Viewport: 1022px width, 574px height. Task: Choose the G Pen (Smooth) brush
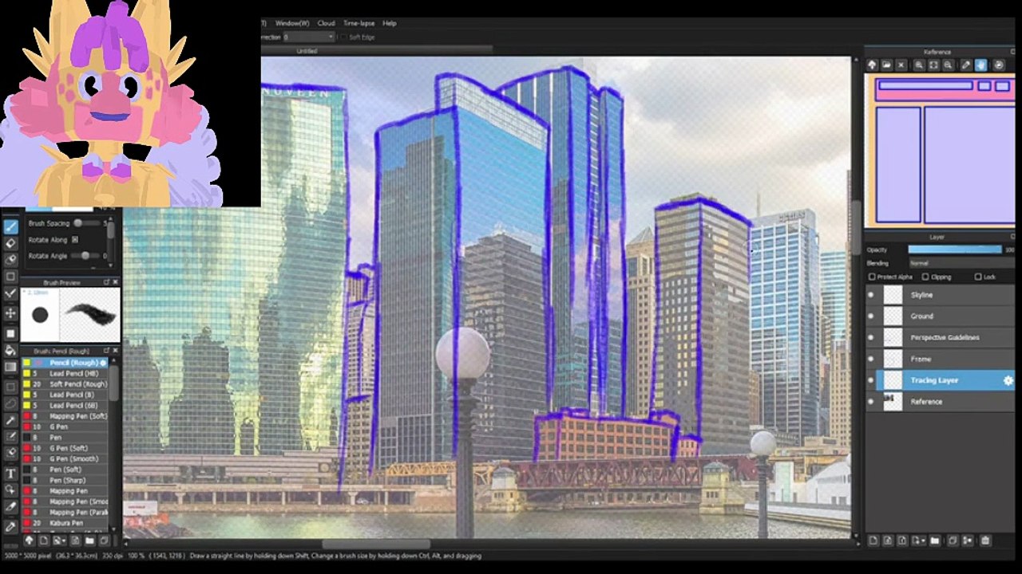pos(65,459)
